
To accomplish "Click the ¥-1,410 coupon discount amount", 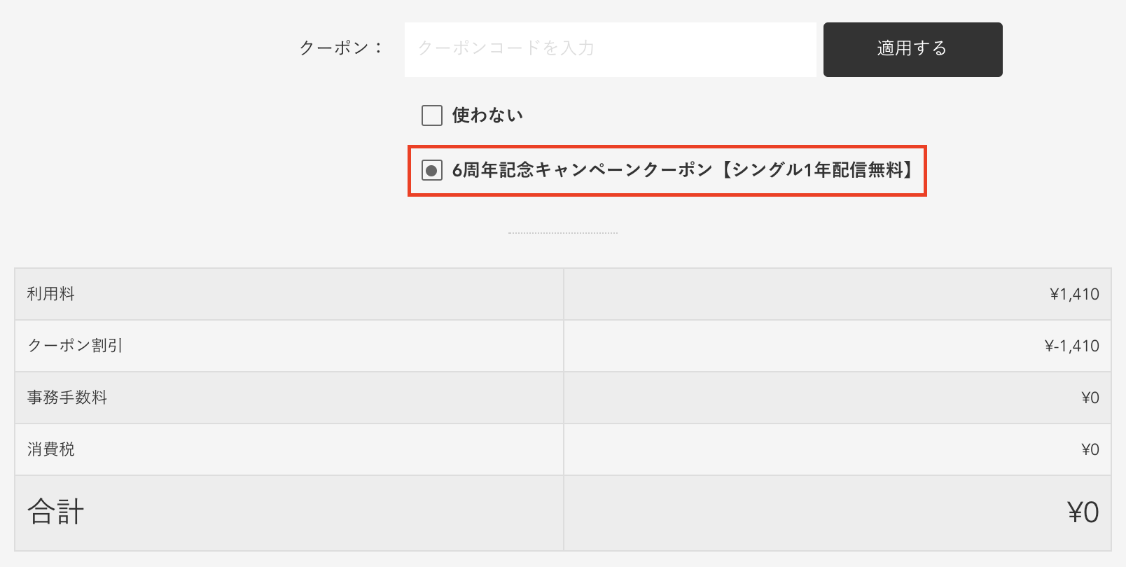I will coord(1071,346).
